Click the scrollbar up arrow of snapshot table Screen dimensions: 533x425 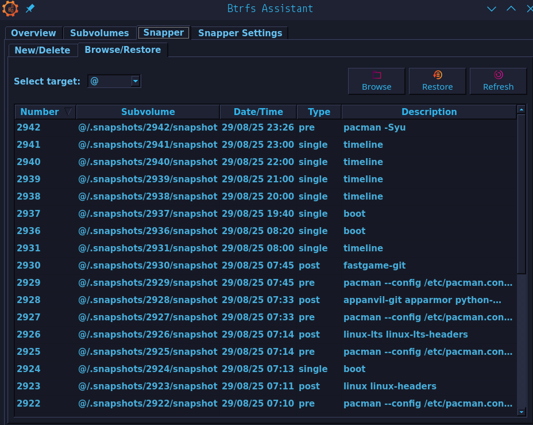click(x=522, y=109)
